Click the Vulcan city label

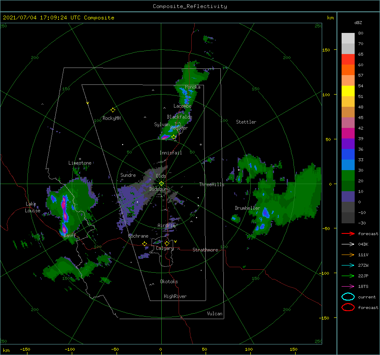214,314
